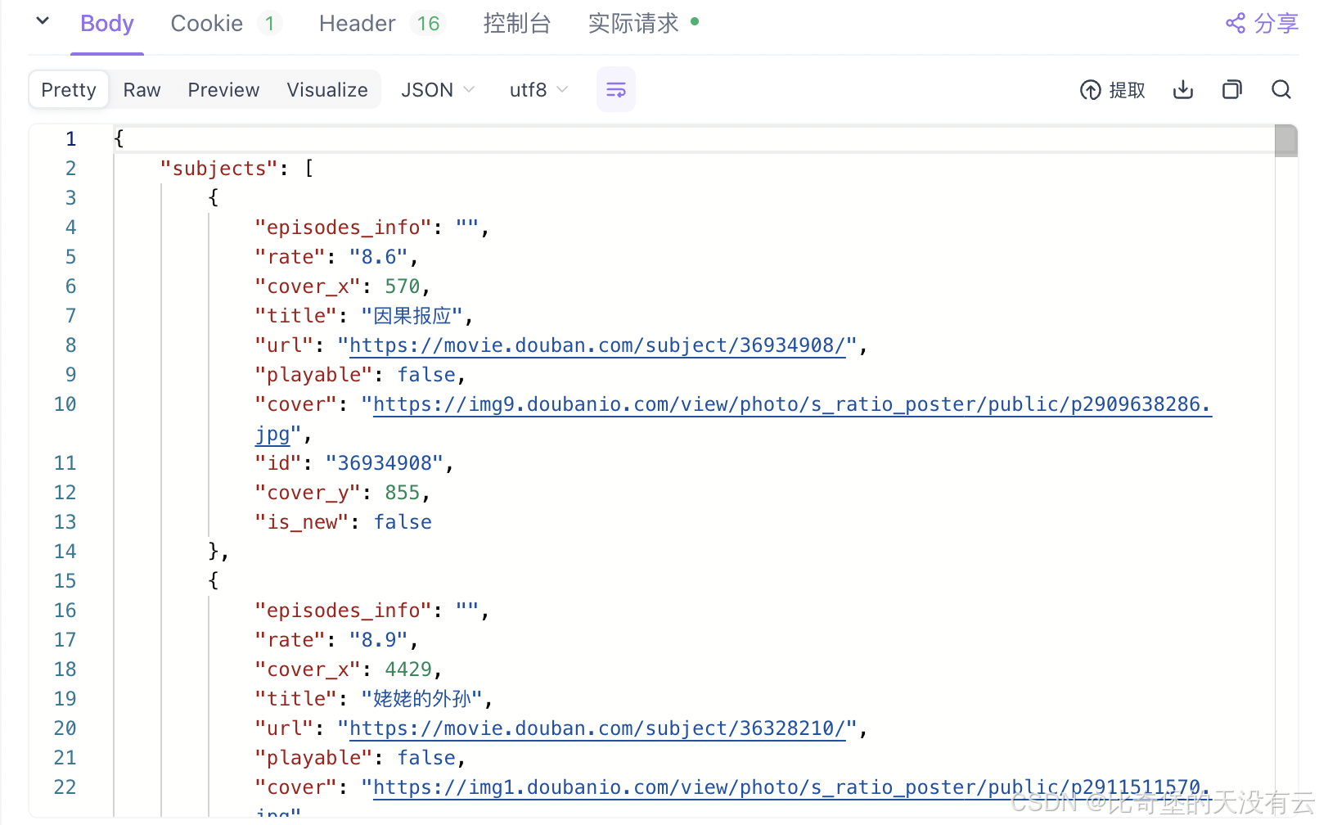Click the 分享 share button

coord(1262,23)
